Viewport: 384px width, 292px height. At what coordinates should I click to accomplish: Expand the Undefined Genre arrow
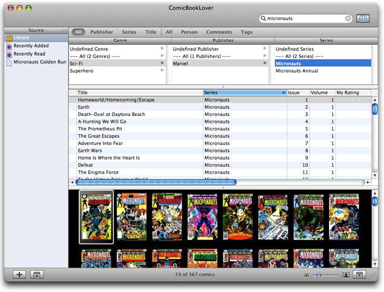tap(162, 48)
